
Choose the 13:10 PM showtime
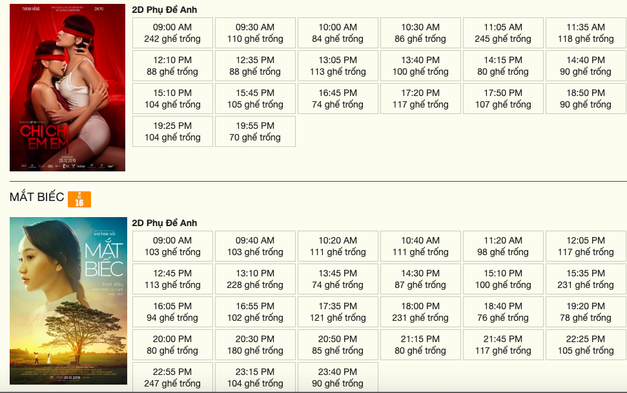coord(255,279)
